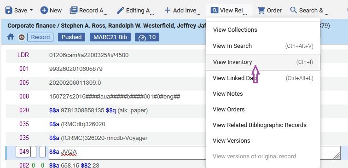The width and height of the screenshot is (348, 168).
Task: Open the Add Inventory menu
Action: click(x=182, y=11)
